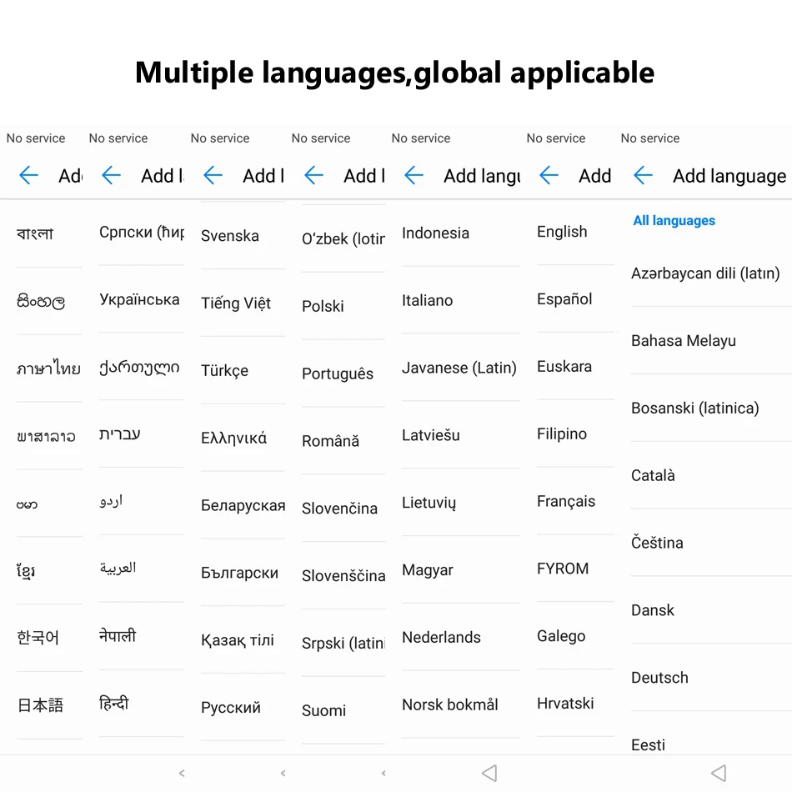Choose the Čeština language option
792x792 pixels.
pyautogui.click(x=657, y=543)
